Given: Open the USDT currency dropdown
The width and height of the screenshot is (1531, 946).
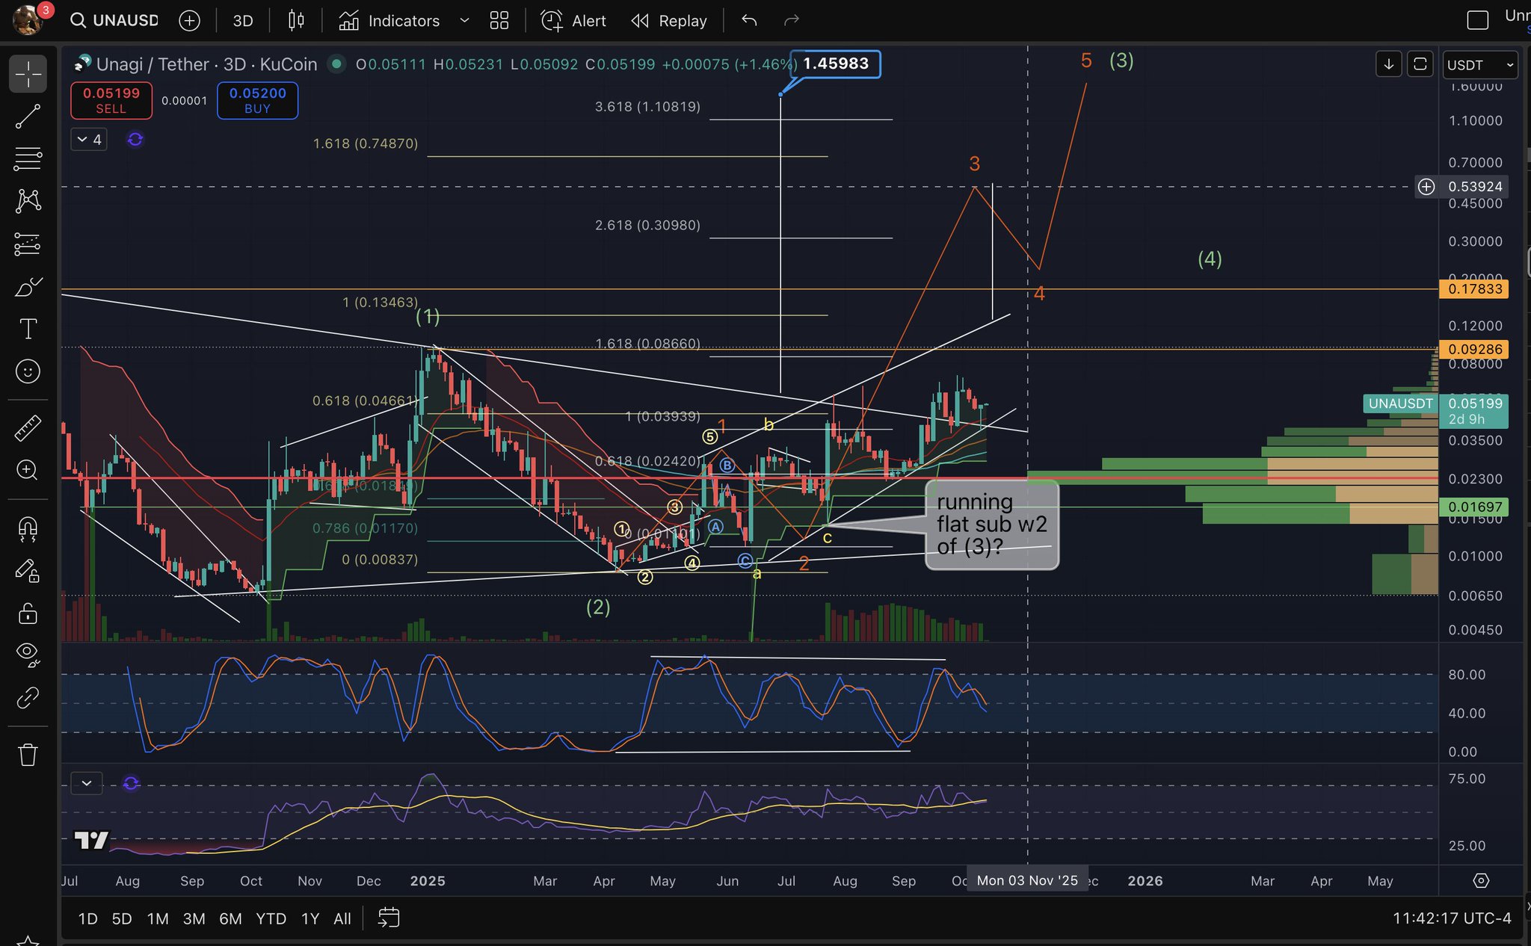Looking at the screenshot, I should pyautogui.click(x=1479, y=65).
